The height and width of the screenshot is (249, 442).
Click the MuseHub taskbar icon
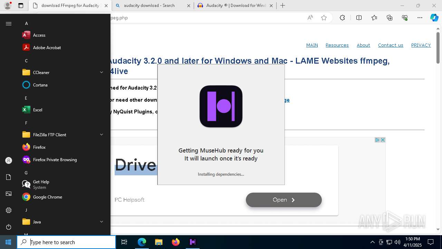tap(192, 242)
